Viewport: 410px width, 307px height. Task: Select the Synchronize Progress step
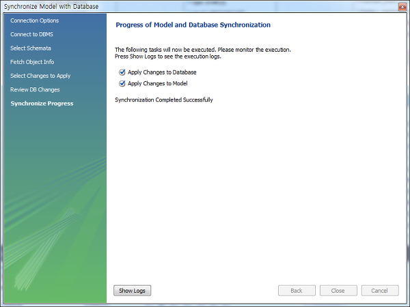[42, 104]
